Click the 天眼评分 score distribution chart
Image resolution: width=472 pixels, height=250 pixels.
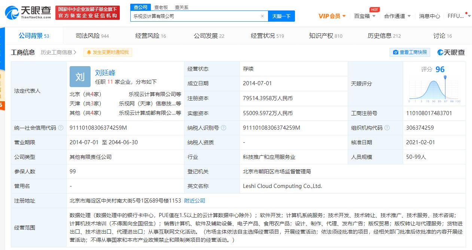434,89
